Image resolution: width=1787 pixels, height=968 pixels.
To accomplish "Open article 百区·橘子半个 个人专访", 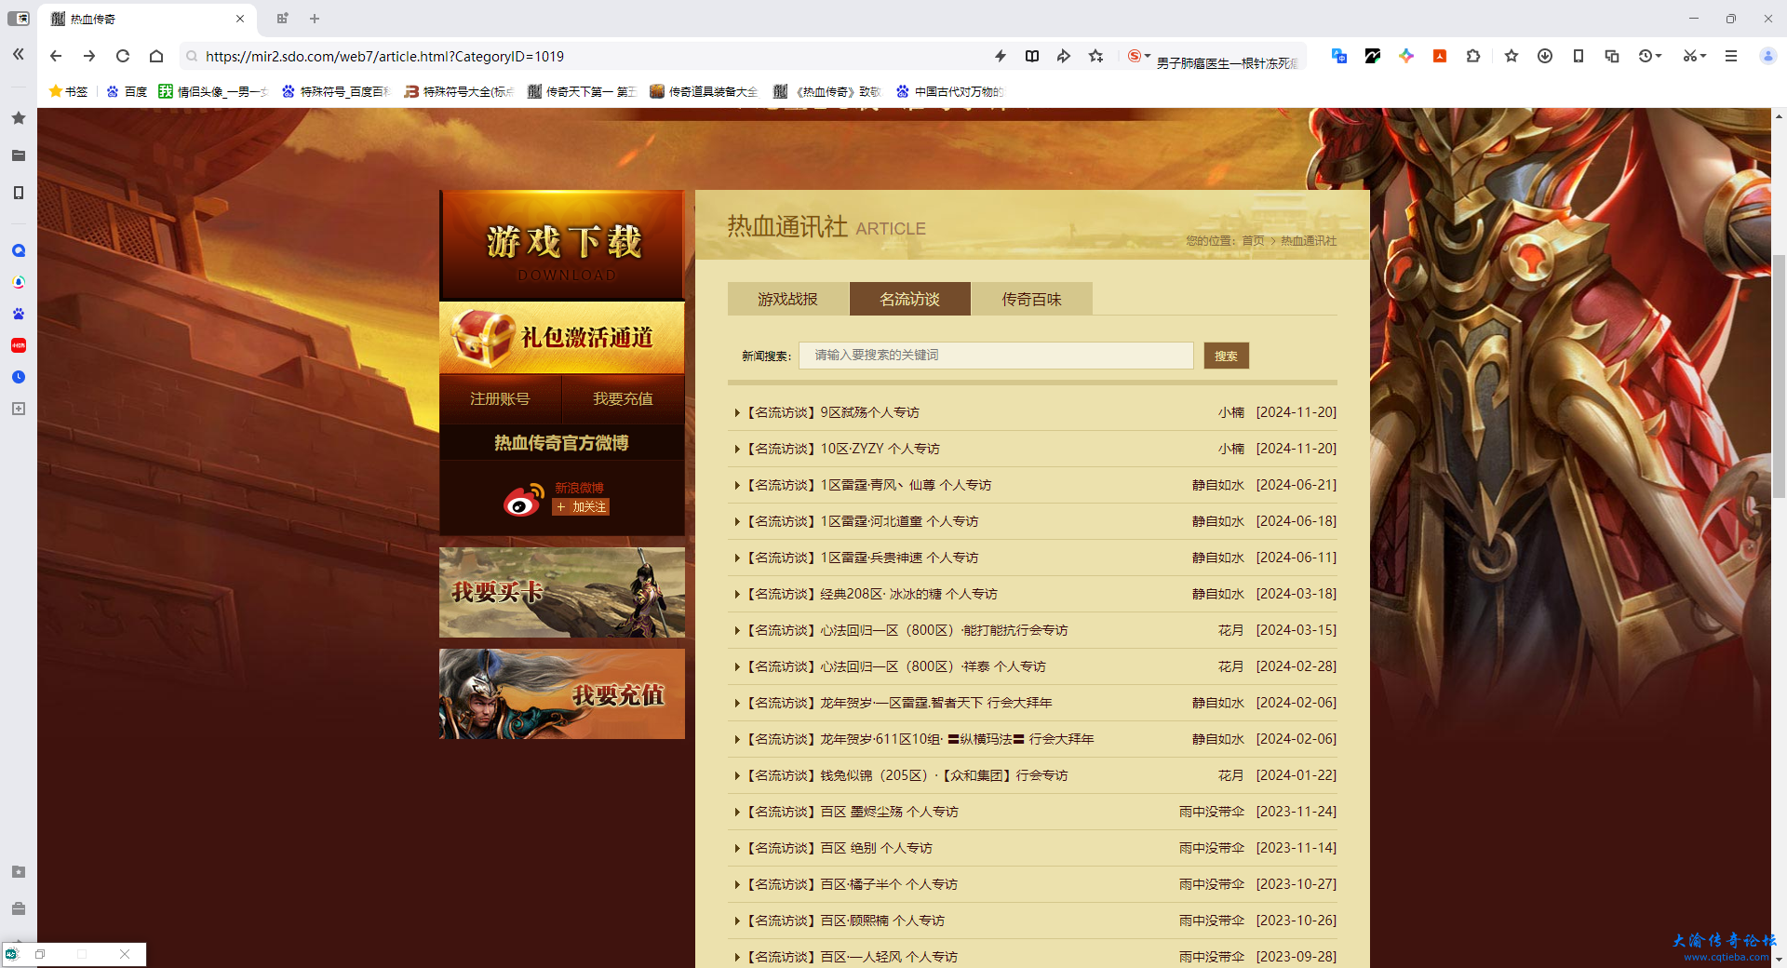I will tap(889, 884).
